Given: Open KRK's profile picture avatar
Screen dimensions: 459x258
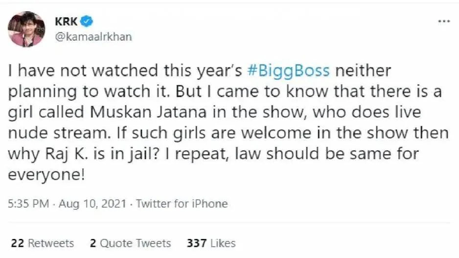Looking at the screenshot, I should click(x=25, y=29).
